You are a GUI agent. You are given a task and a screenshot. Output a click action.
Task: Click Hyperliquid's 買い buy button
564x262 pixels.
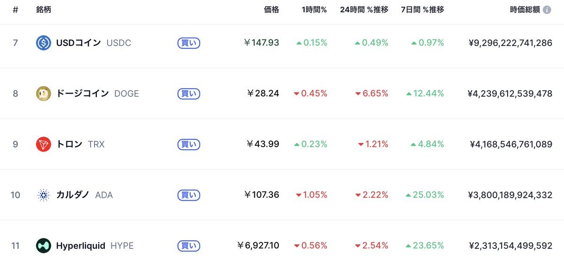[189, 246]
